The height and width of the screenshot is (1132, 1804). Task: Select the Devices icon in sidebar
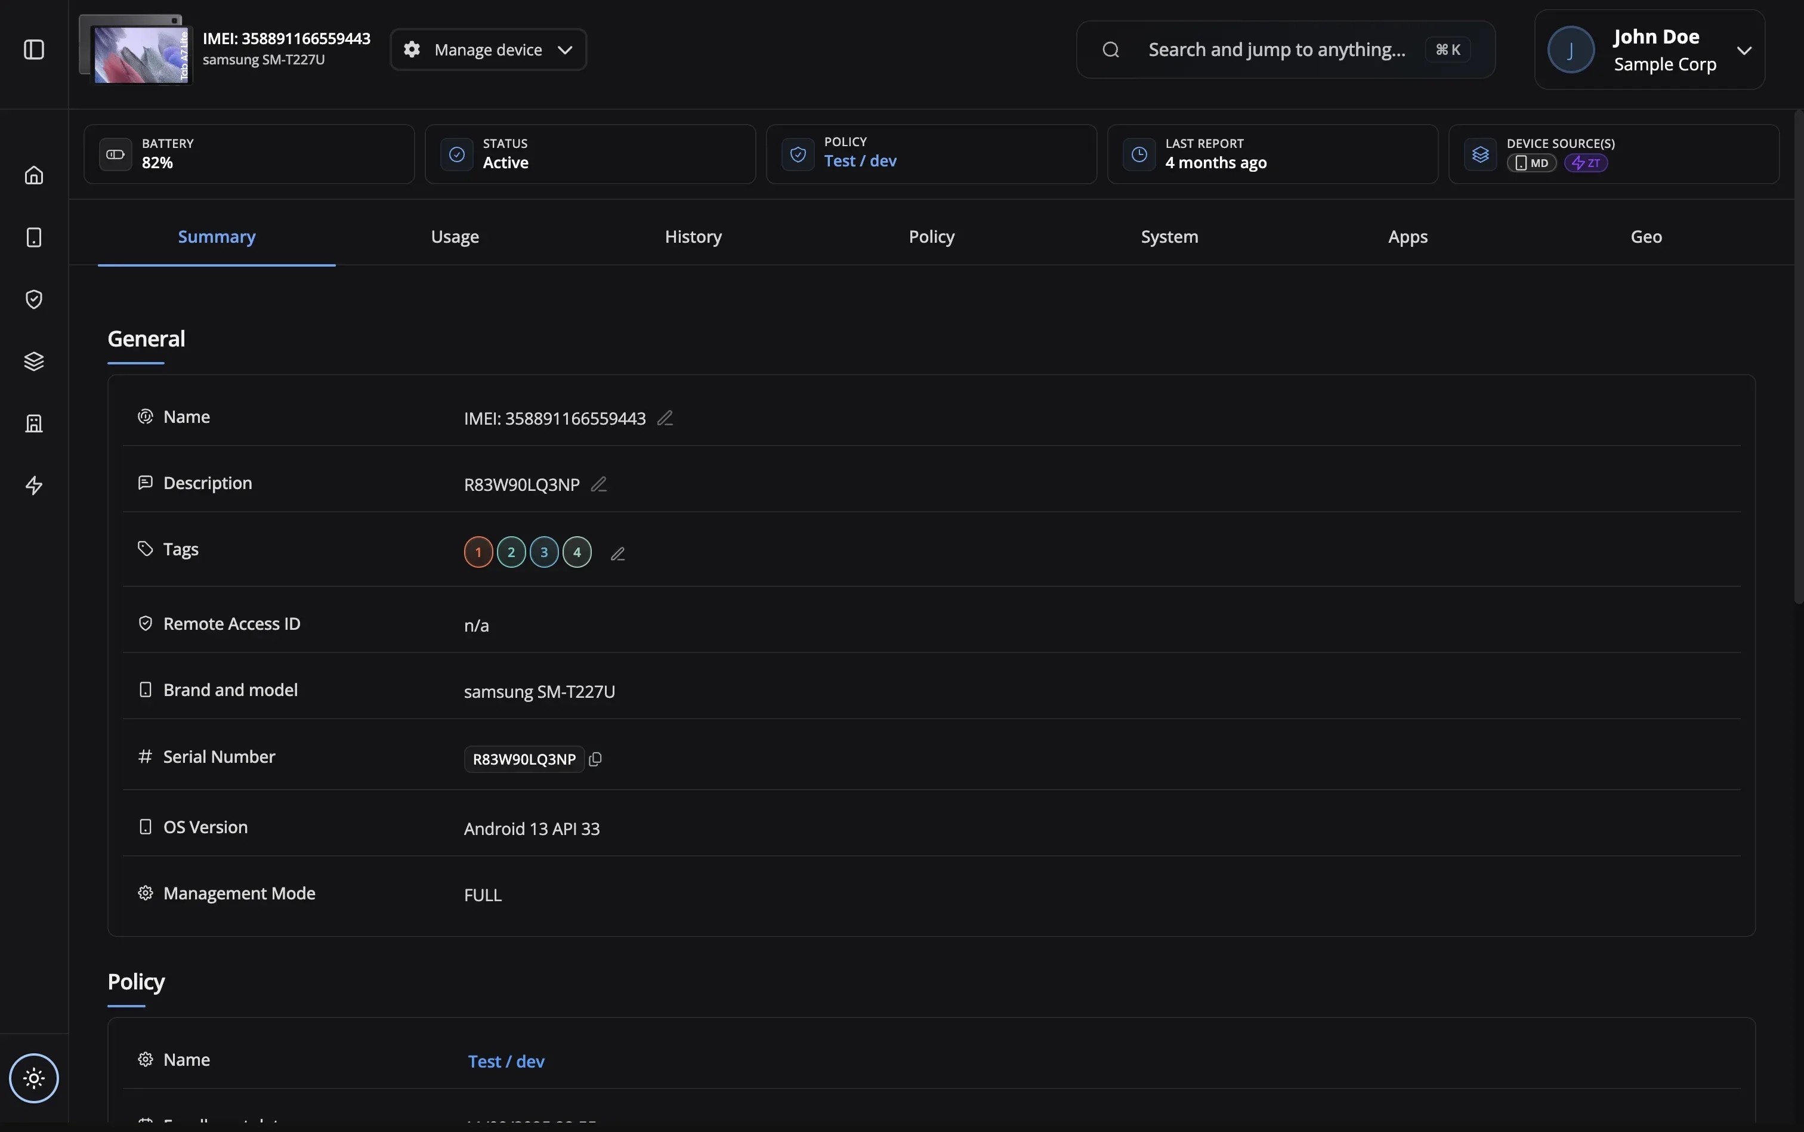pos(33,237)
